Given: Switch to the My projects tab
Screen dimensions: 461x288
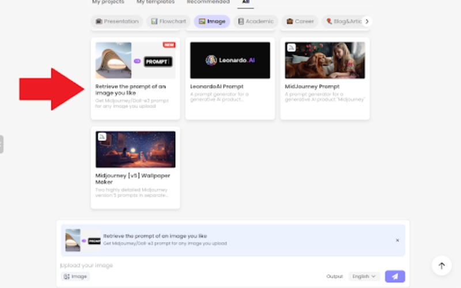Looking at the screenshot, I should (x=108, y=2).
